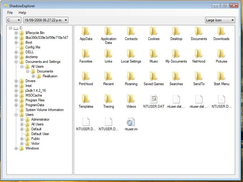Viewport: 243px width, 182px height.
Task: Select the Local Settings folder icon
Action: pos(131,53)
